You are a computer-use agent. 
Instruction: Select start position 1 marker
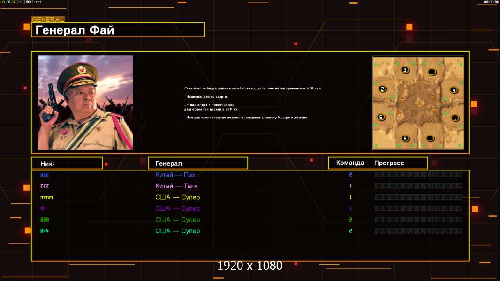coord(455,118)
